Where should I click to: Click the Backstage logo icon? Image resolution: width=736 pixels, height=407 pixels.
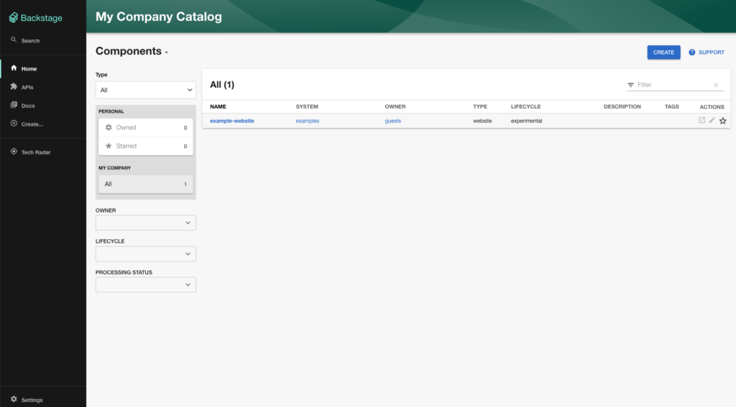[x=14, y=17]
